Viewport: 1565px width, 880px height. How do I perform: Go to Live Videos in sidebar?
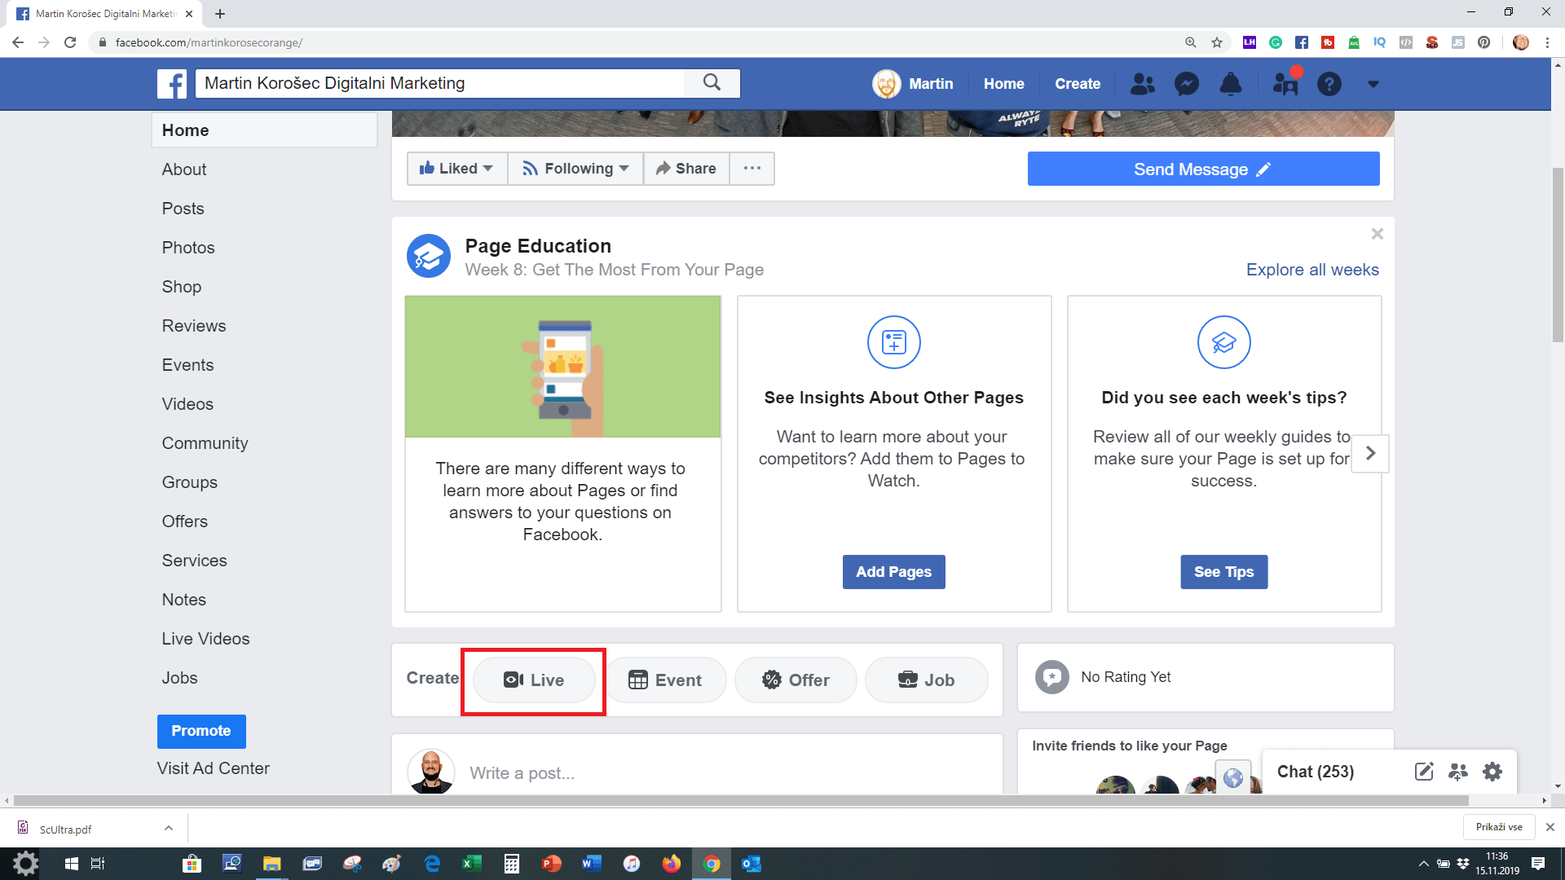(205, 639)
